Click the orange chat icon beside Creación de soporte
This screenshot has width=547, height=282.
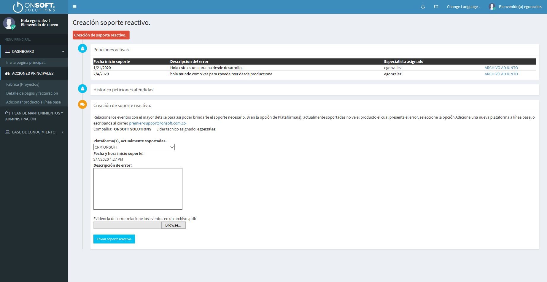point(82,104)
